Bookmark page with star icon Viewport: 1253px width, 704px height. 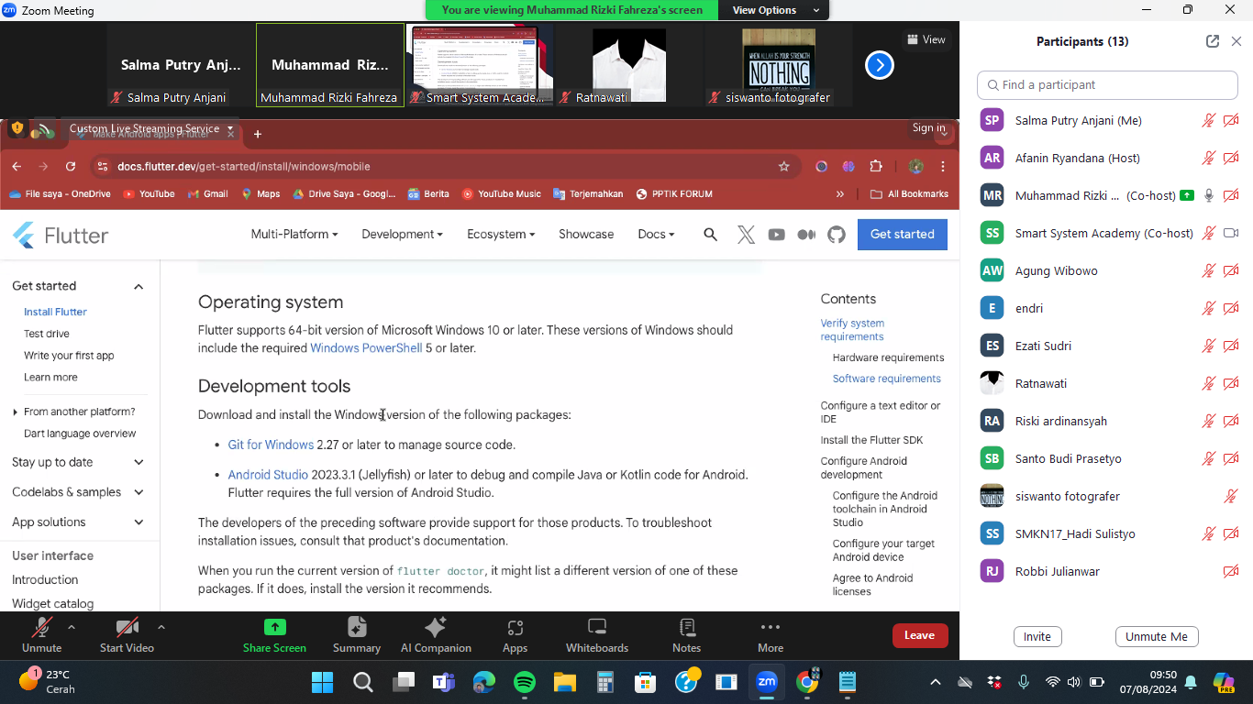pyautogui.click(x=783, y=166)
